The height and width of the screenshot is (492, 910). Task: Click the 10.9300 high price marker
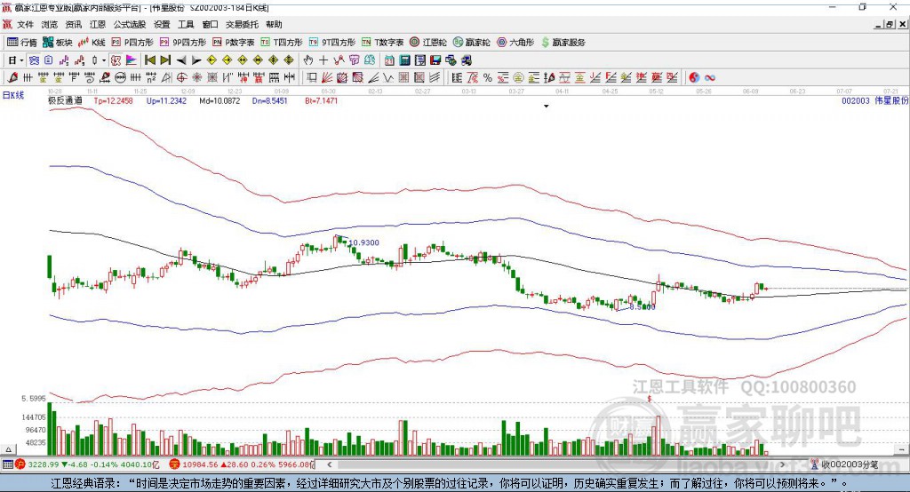click(x=363, y=242)
